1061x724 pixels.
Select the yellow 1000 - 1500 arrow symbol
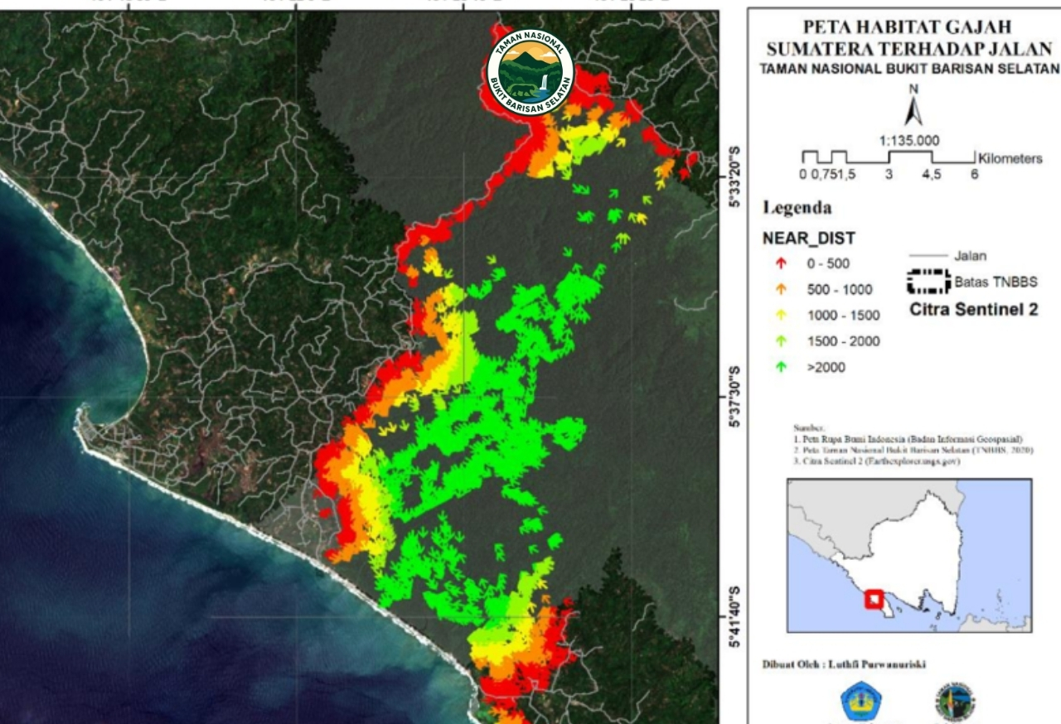pyautogui.click(x=781, y=316)
